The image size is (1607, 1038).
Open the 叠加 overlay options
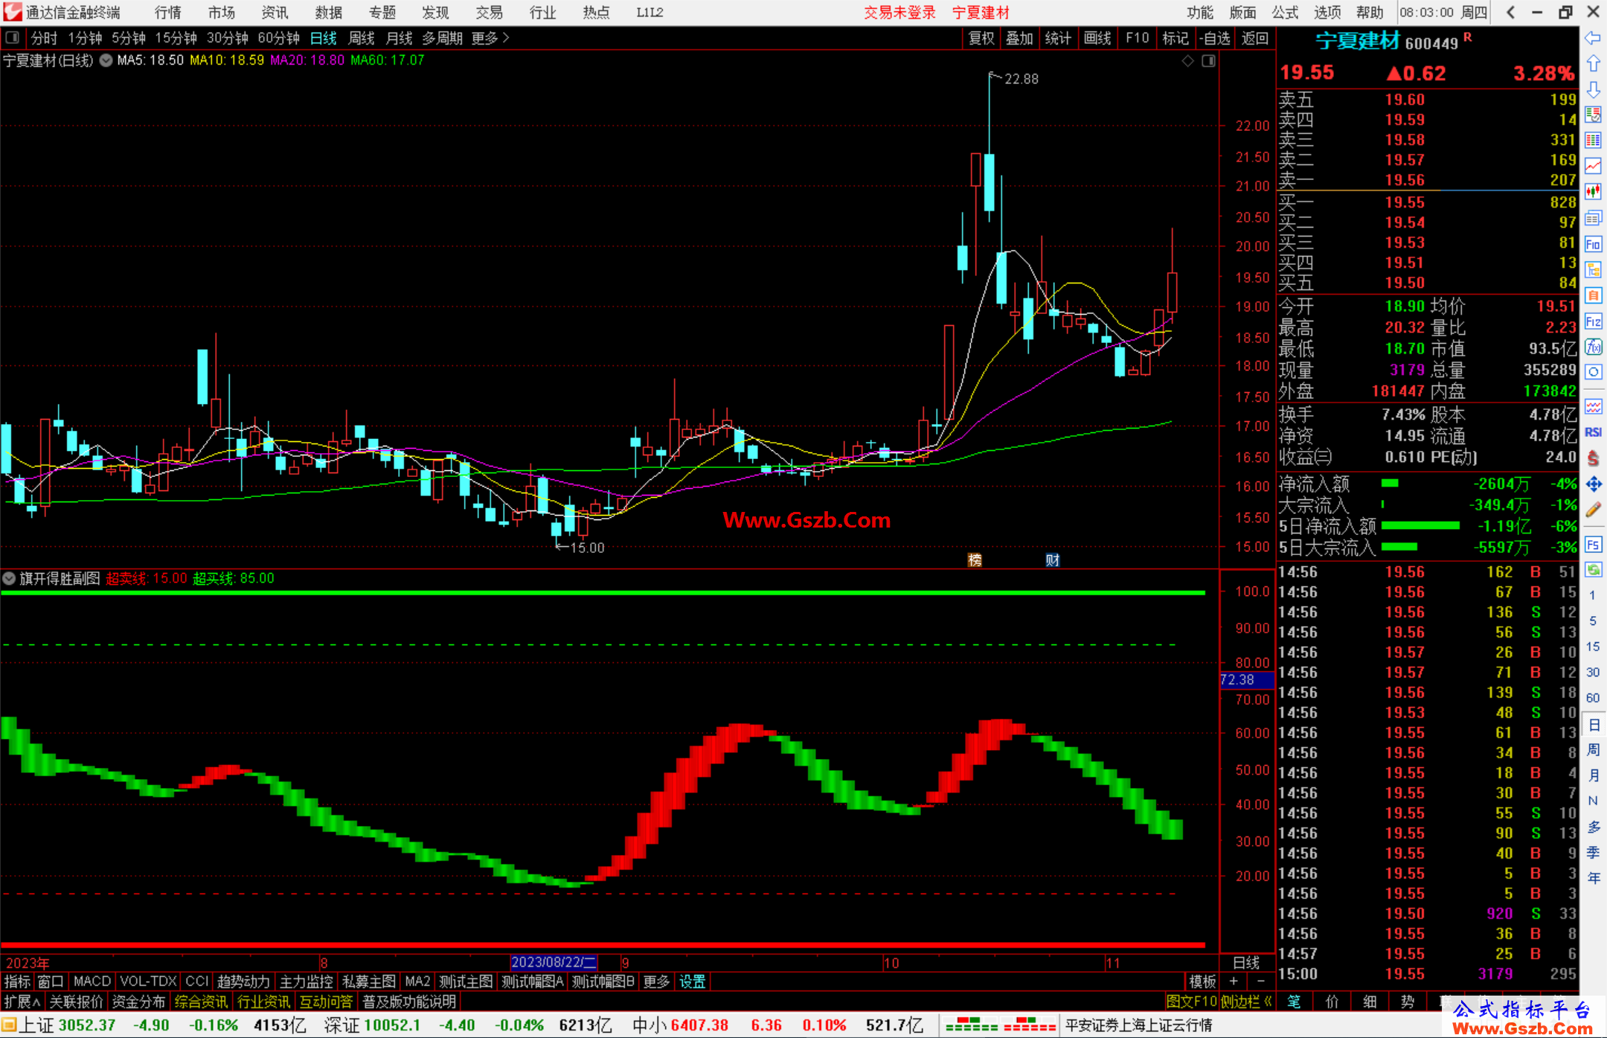pos(1019,38)
